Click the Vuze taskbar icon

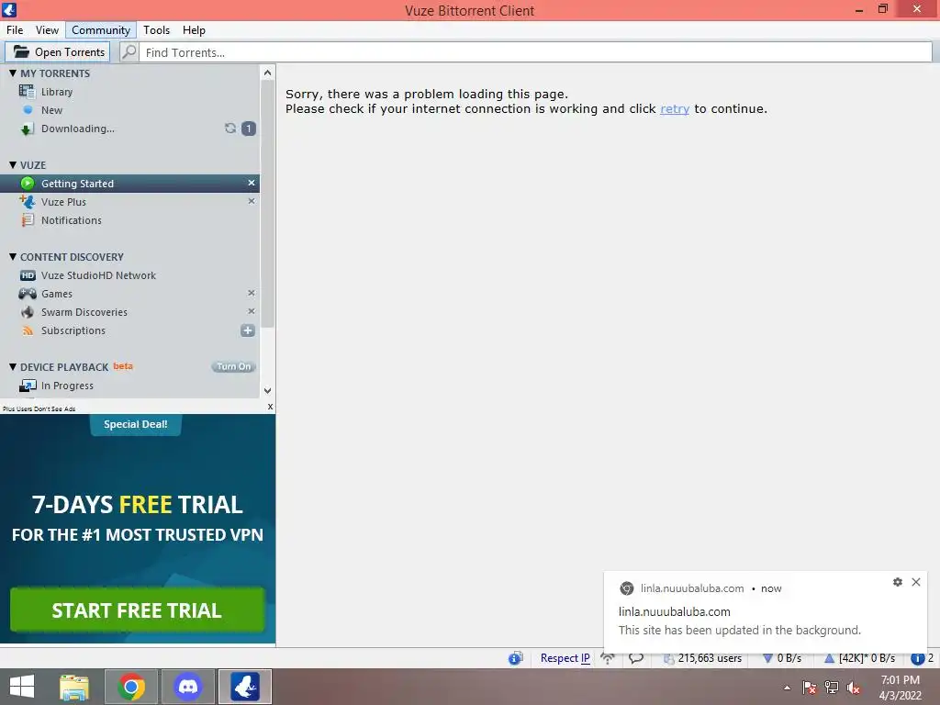click(245, 687)
